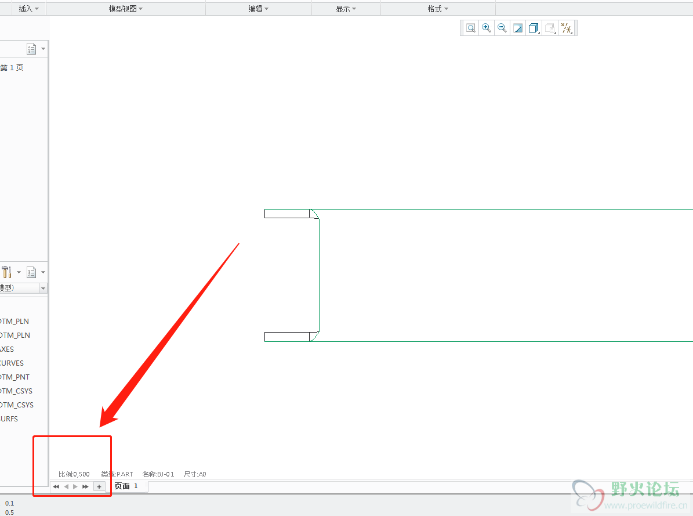Select the XES item in model tree
693x516 pixels.
click(x=7, y=349)
